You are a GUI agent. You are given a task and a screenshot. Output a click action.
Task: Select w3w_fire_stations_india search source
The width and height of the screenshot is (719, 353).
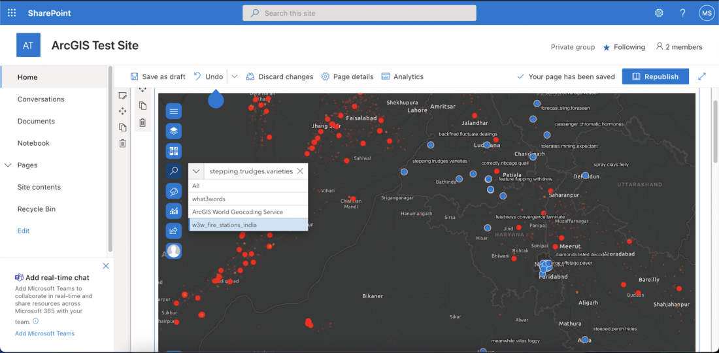click(248, 225)
